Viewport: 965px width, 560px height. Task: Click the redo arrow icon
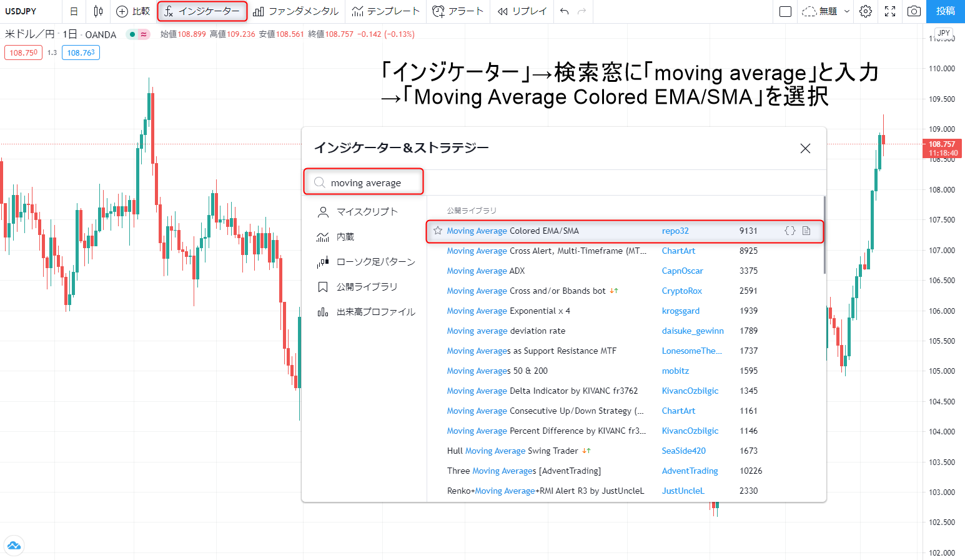pos(582,11)
